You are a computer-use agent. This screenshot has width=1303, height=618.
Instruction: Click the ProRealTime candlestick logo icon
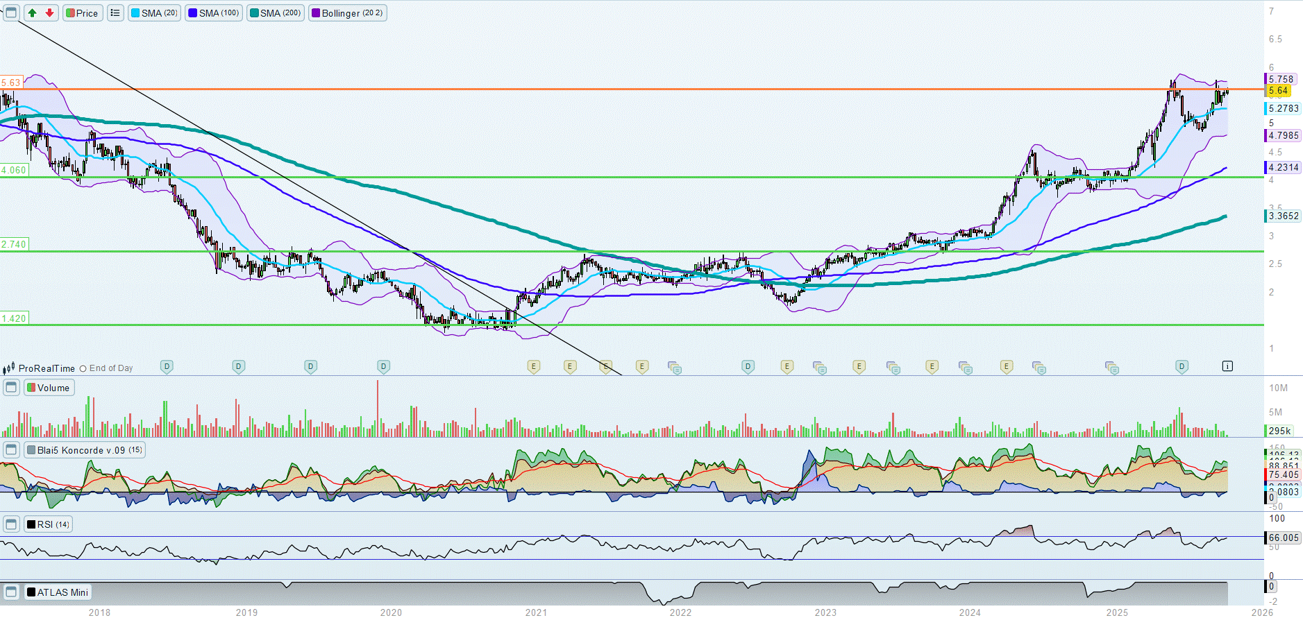click(9, 368)
